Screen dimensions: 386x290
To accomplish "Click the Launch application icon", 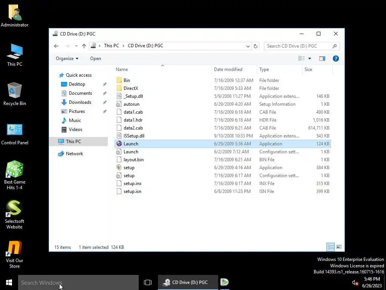I will click(x=119, y=143).
